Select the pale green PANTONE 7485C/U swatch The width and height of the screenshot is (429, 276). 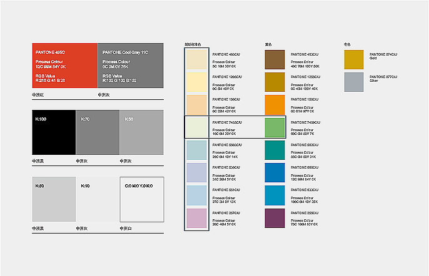click(x=196, y=127)
